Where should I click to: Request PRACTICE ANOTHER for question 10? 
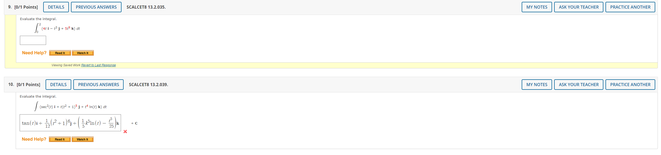pos(630,85)
